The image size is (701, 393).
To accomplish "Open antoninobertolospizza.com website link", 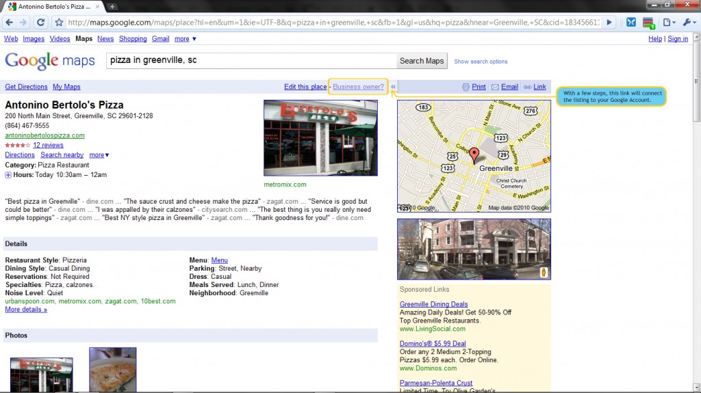I will coord(44,135).
